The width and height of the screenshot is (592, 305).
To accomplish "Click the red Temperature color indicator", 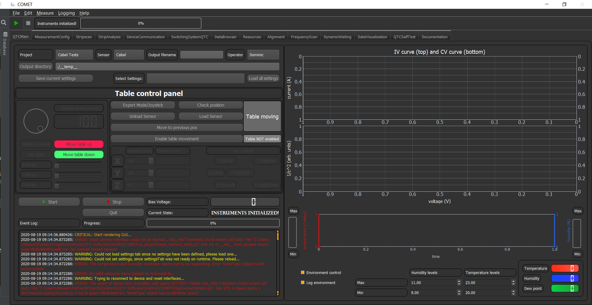I will pos(565,268).
